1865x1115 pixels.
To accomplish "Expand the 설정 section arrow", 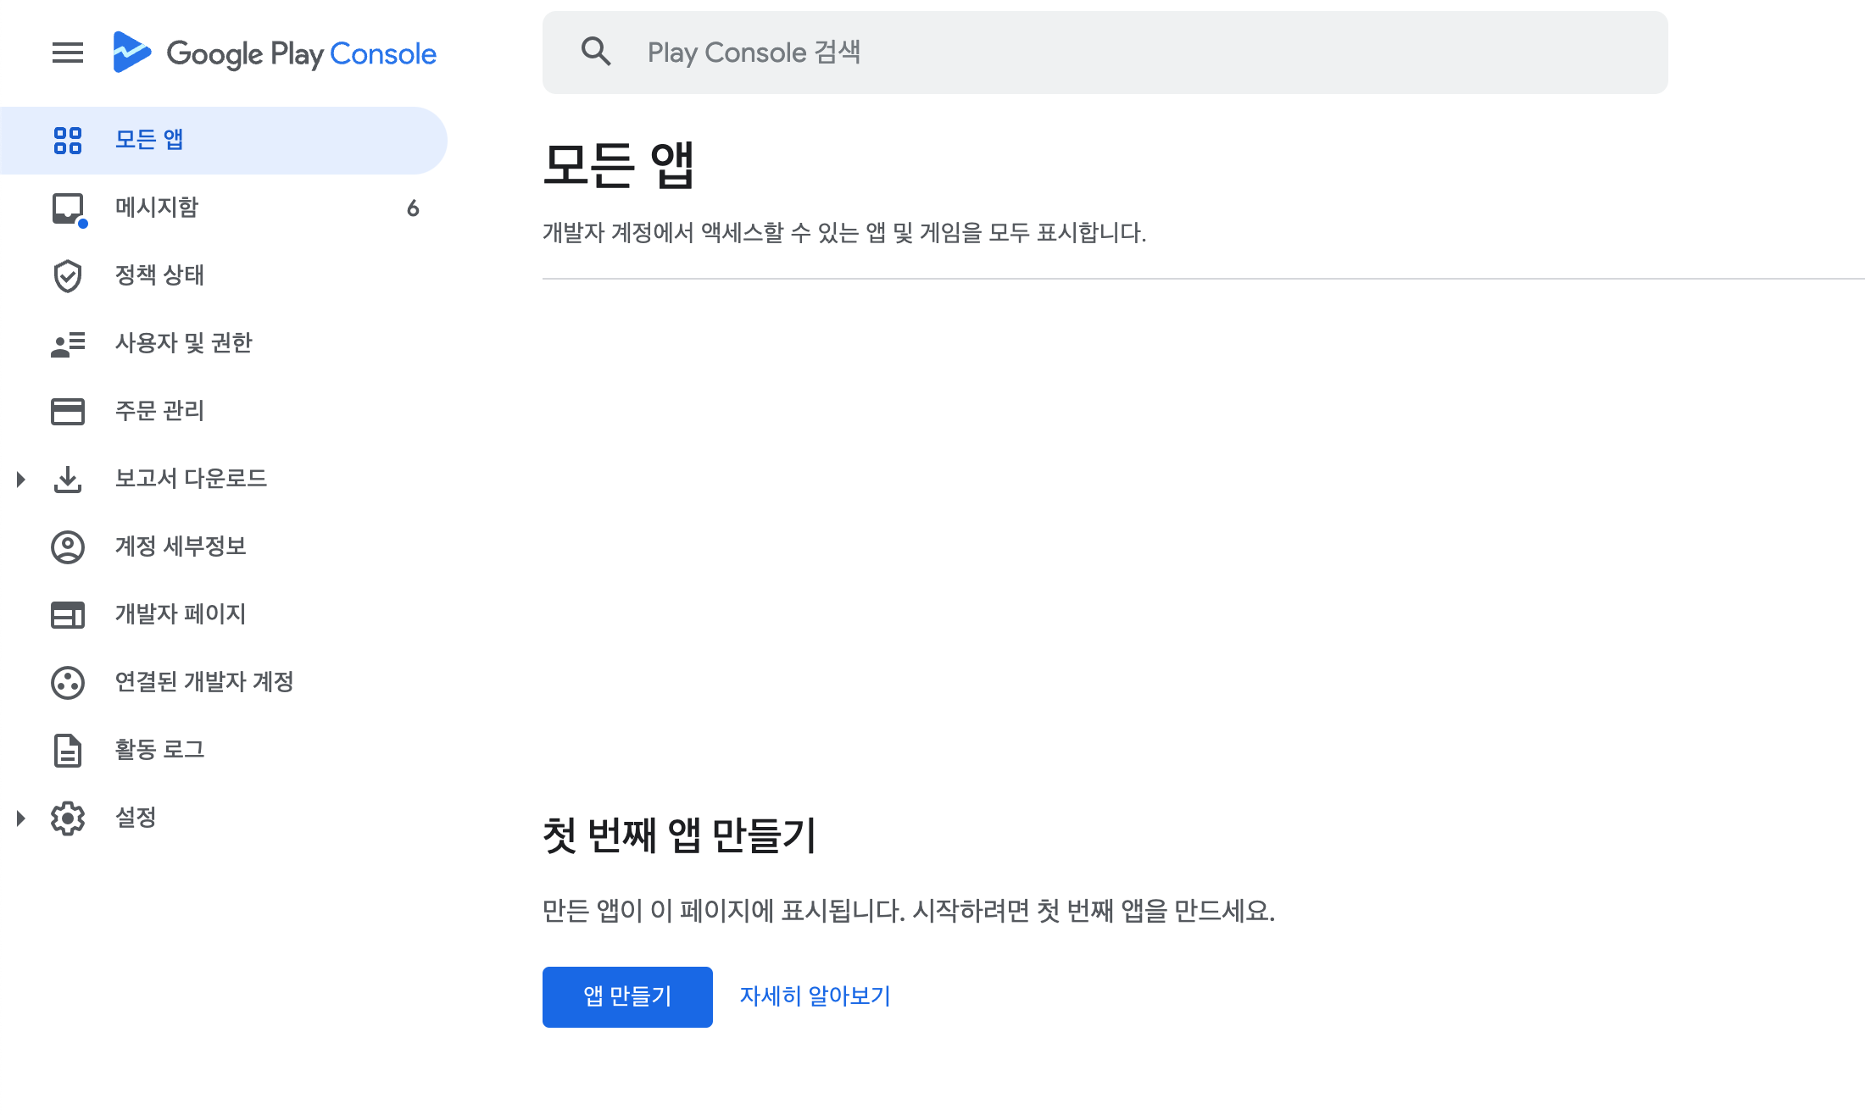I will pyautogui.click(x=21, y=818).
